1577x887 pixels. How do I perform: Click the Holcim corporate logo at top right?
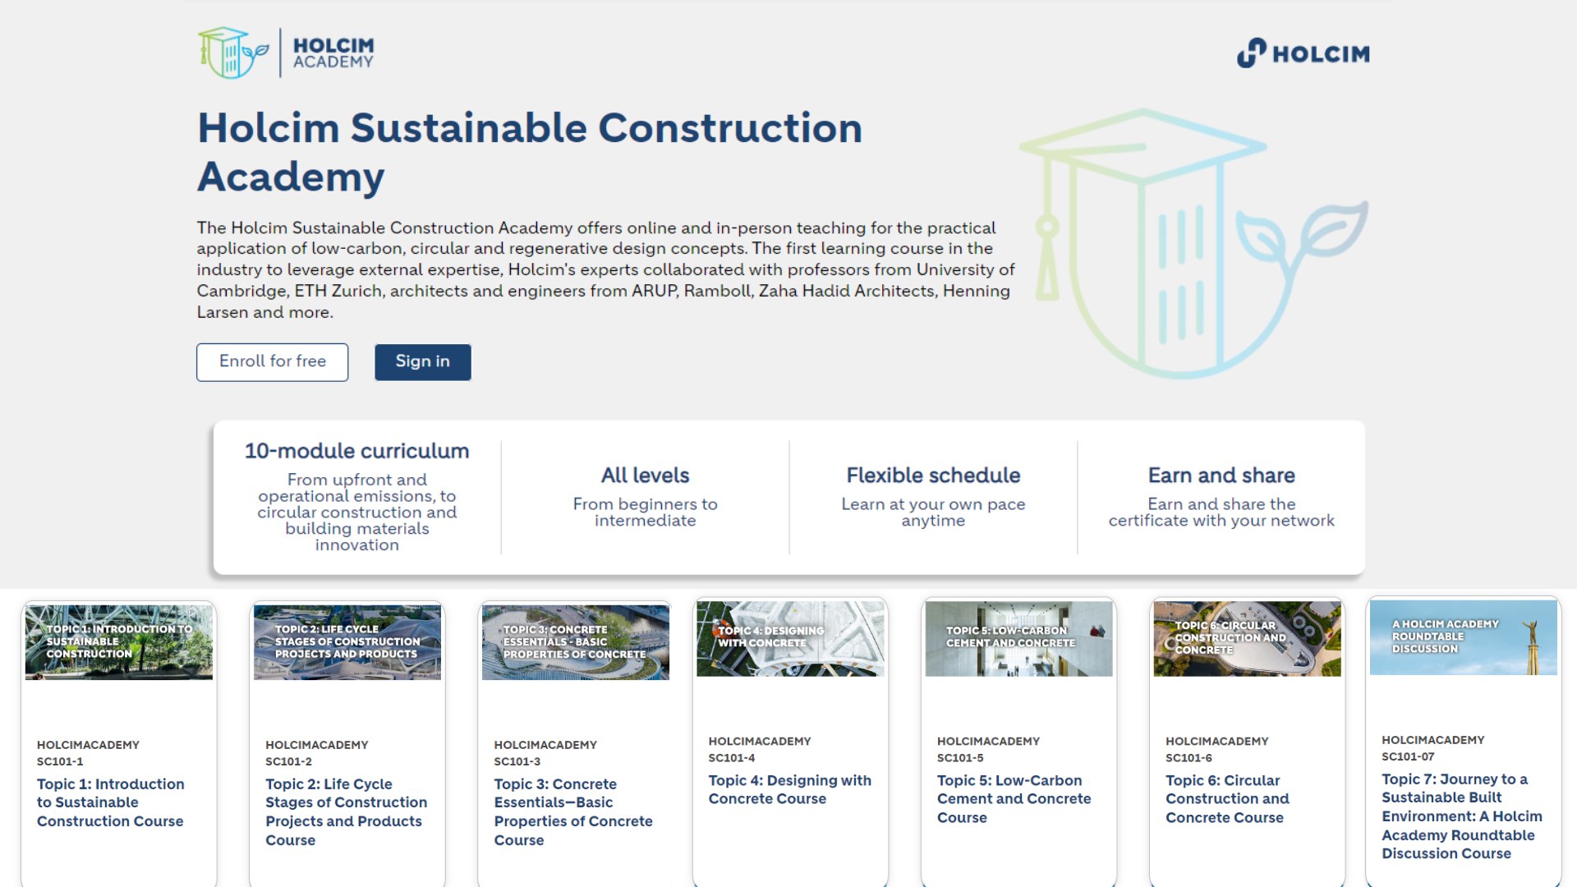[x=1303, y=54]
